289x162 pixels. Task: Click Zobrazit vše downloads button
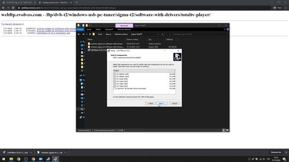(276, 152)
